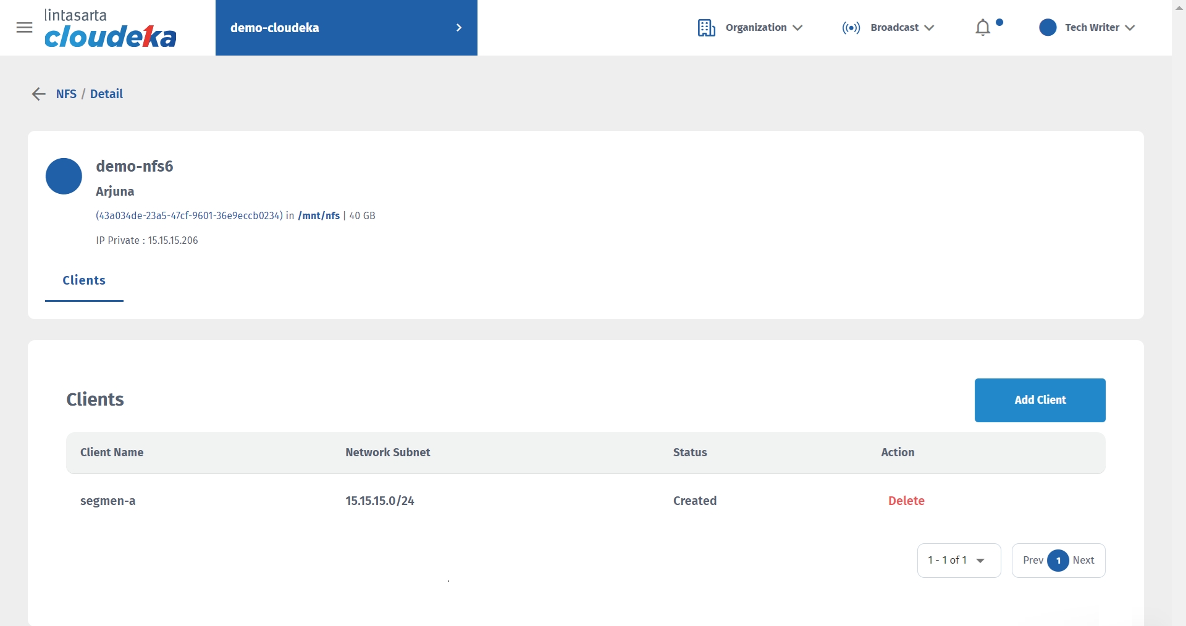Select the Clients tab
This screenshot has width=1186, height=626.
pyautogui.click(x=84, y=281)
